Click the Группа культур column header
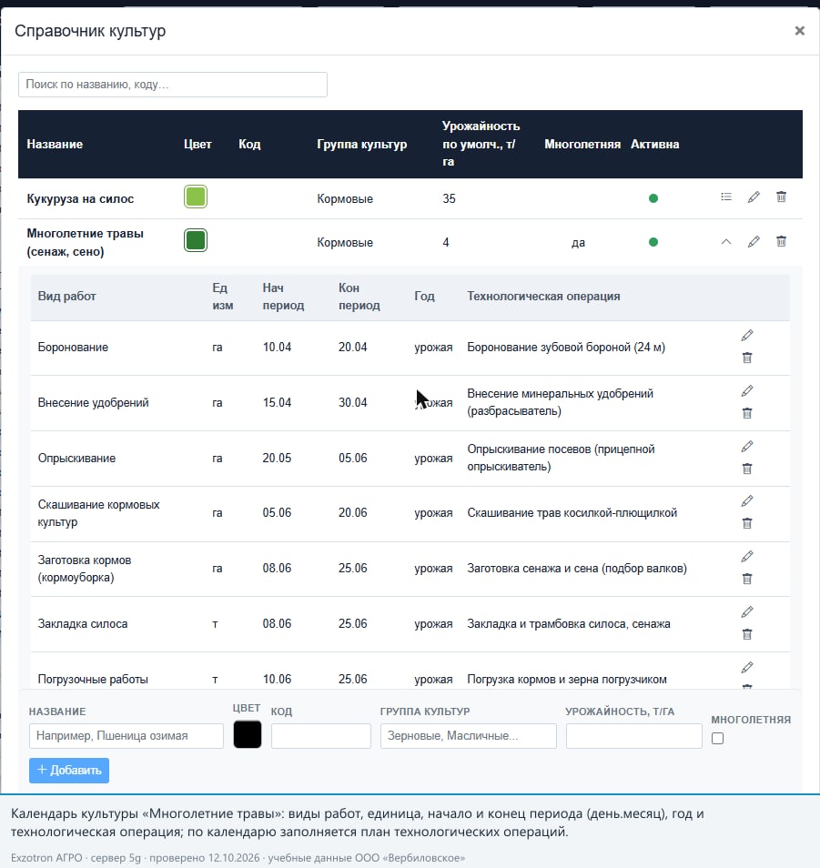 [x=362, y=144]
